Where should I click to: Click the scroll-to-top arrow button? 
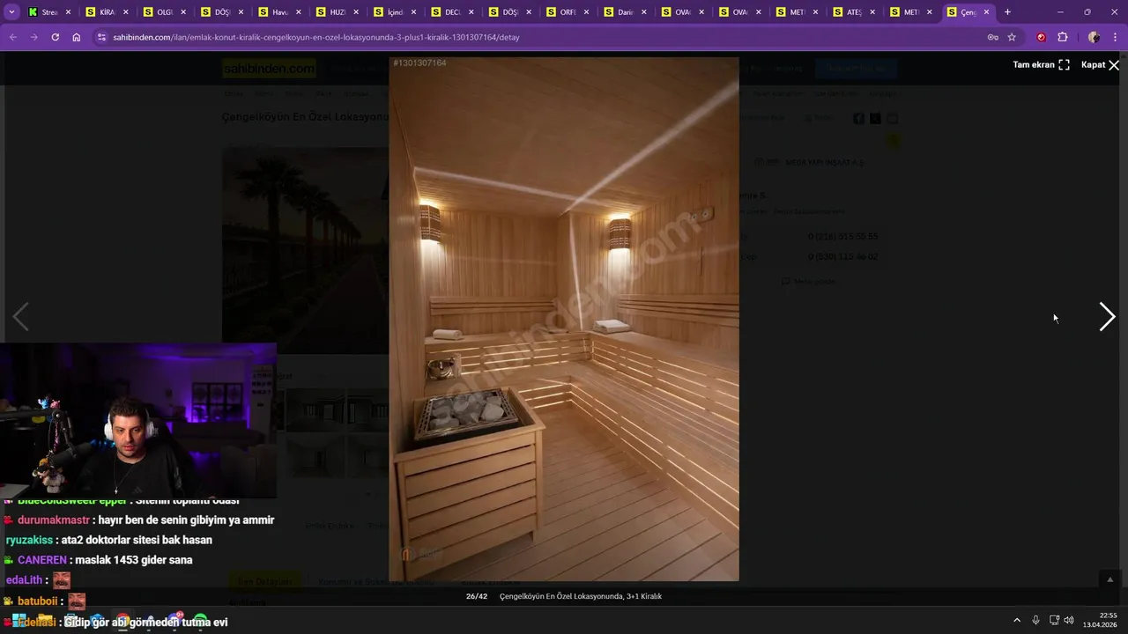click(x=1109, y=579)
